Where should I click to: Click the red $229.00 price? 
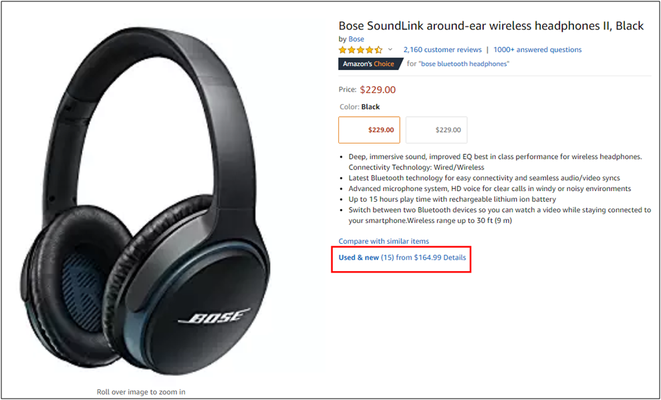[378, 89]
